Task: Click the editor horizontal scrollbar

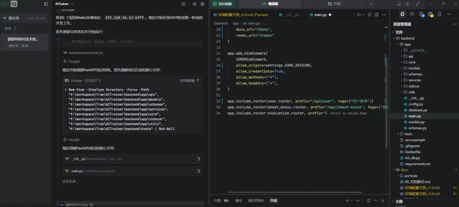Action: [295, 193]
